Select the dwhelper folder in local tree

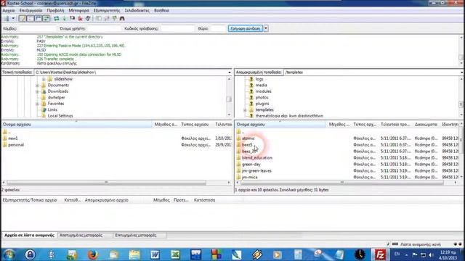click(x=56, y=97)
